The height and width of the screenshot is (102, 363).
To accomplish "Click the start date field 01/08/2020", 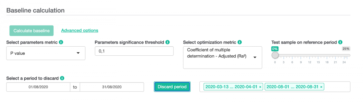I will [38, 87].
